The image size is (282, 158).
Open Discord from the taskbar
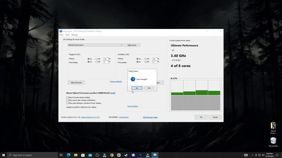[x=133, y=155]
